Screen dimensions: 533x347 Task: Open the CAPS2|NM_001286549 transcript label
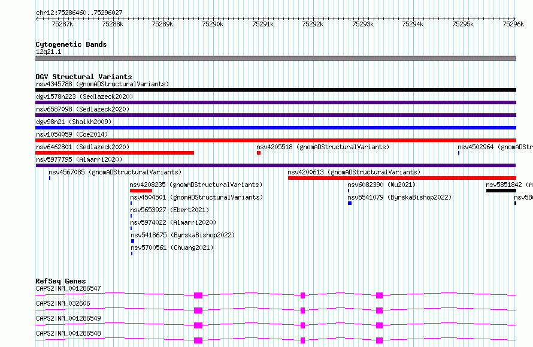click(x=68, y=318)
